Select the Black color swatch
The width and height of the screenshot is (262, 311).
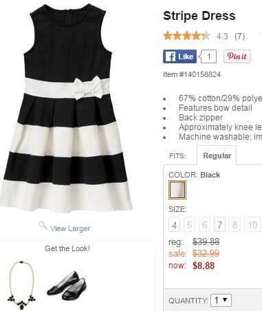coord(177,190)
